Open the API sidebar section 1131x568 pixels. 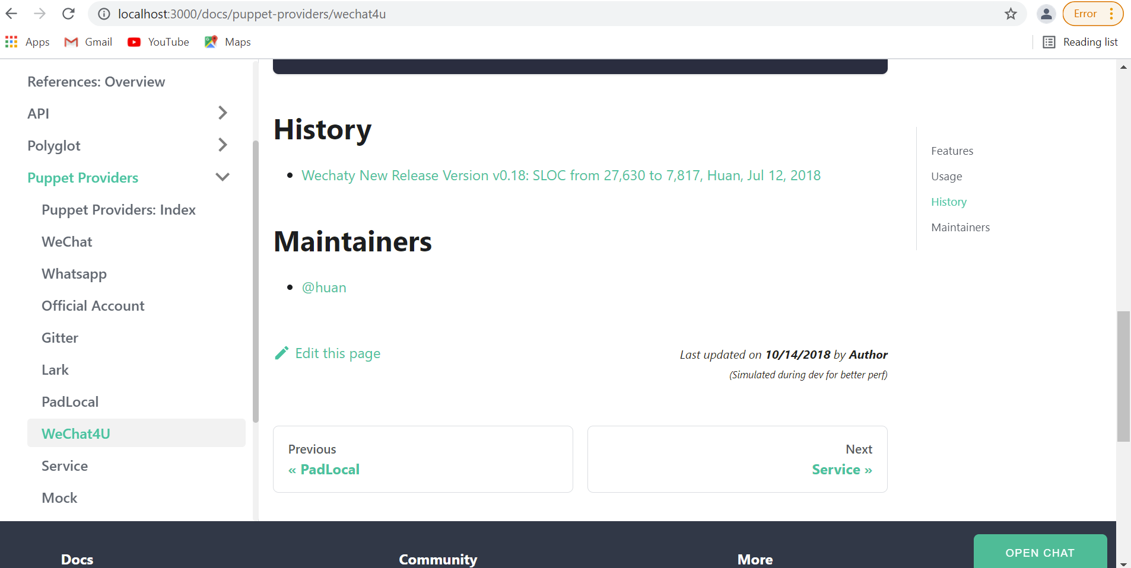point(38,113)
